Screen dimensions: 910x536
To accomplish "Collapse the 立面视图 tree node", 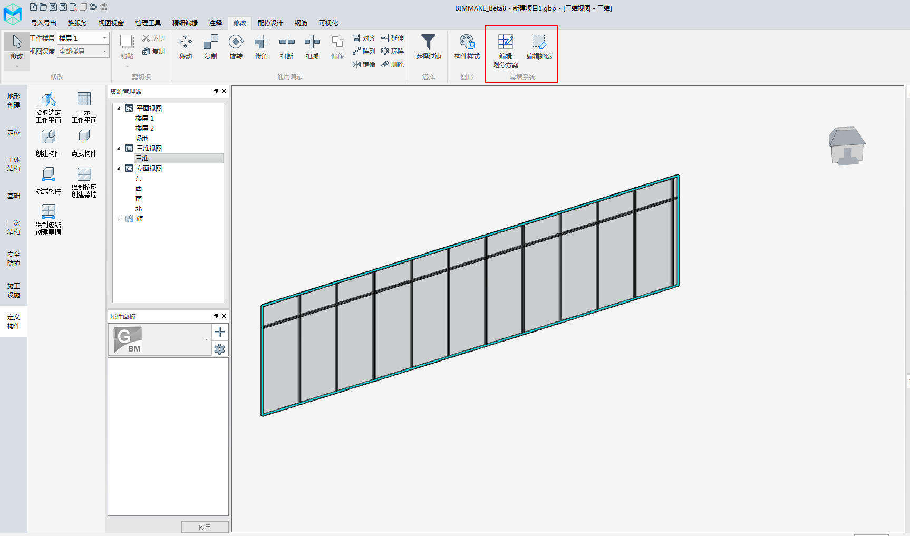I will (119, 169).
